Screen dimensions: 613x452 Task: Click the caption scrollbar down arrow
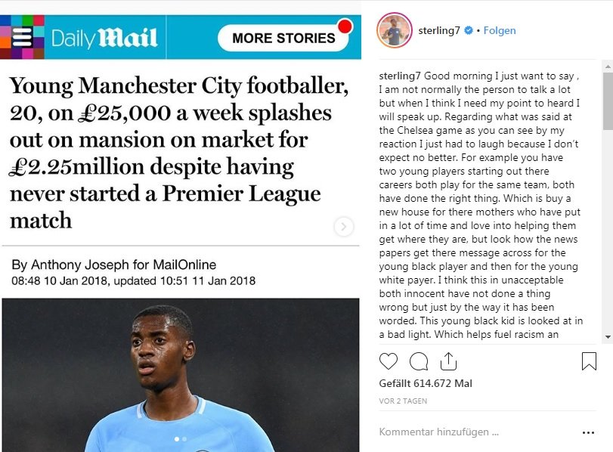608,337
